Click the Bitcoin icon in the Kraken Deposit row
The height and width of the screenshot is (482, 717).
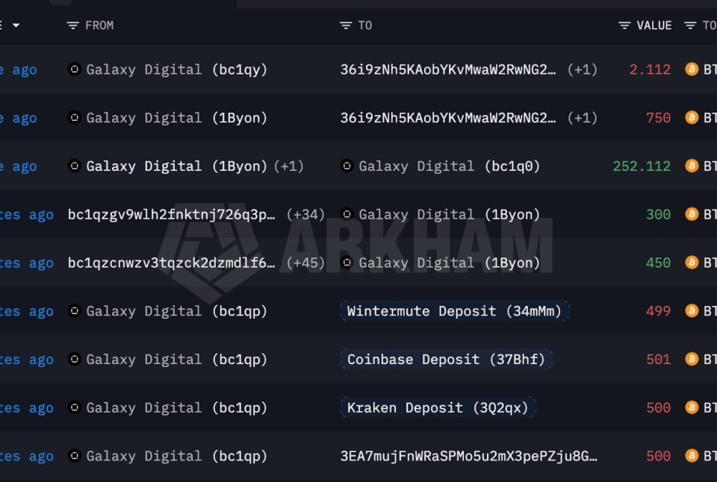tap(692, 407)
